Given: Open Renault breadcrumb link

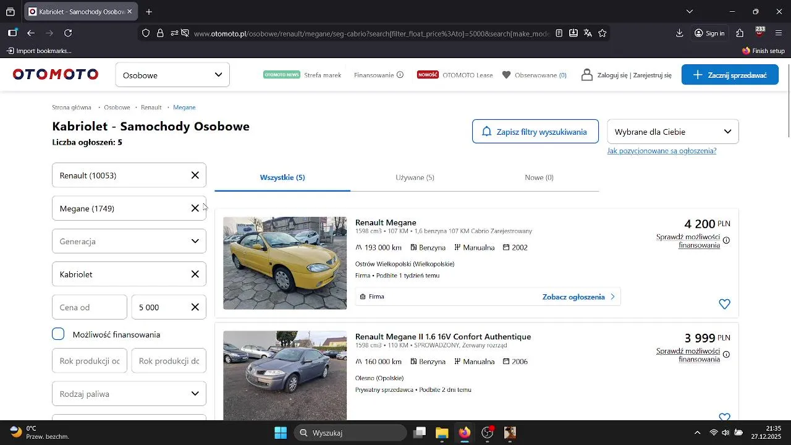Looking at the screenshot, I should click(x=151, y=108).
